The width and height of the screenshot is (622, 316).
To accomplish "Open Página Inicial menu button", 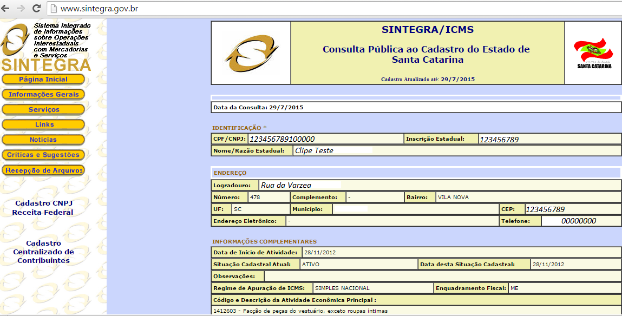I will tap(43, 80).
